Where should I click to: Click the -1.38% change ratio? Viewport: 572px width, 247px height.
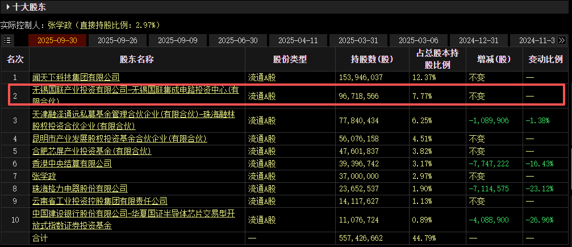click(537, 120)
